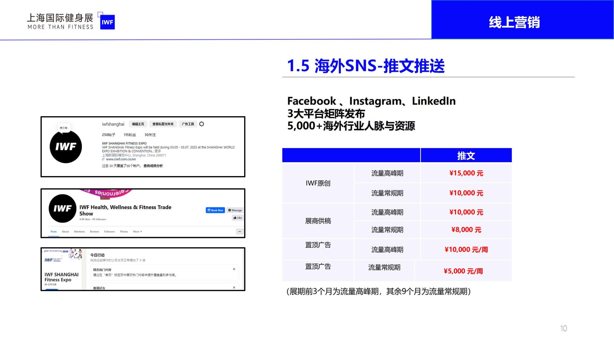Click the Instagram IWF round profile picture

click(x=66, y=147)
